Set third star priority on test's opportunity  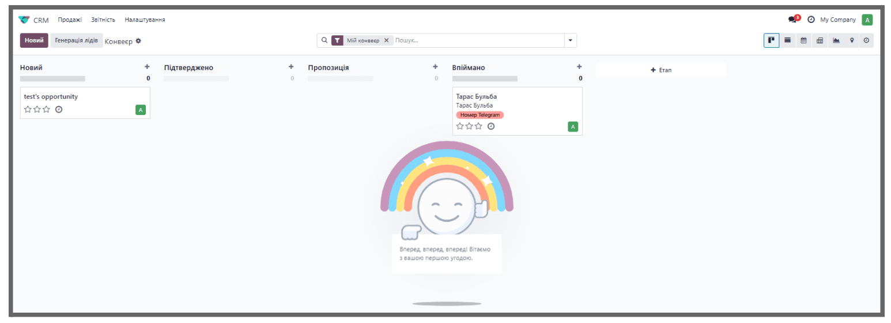[x=46, y=109]
